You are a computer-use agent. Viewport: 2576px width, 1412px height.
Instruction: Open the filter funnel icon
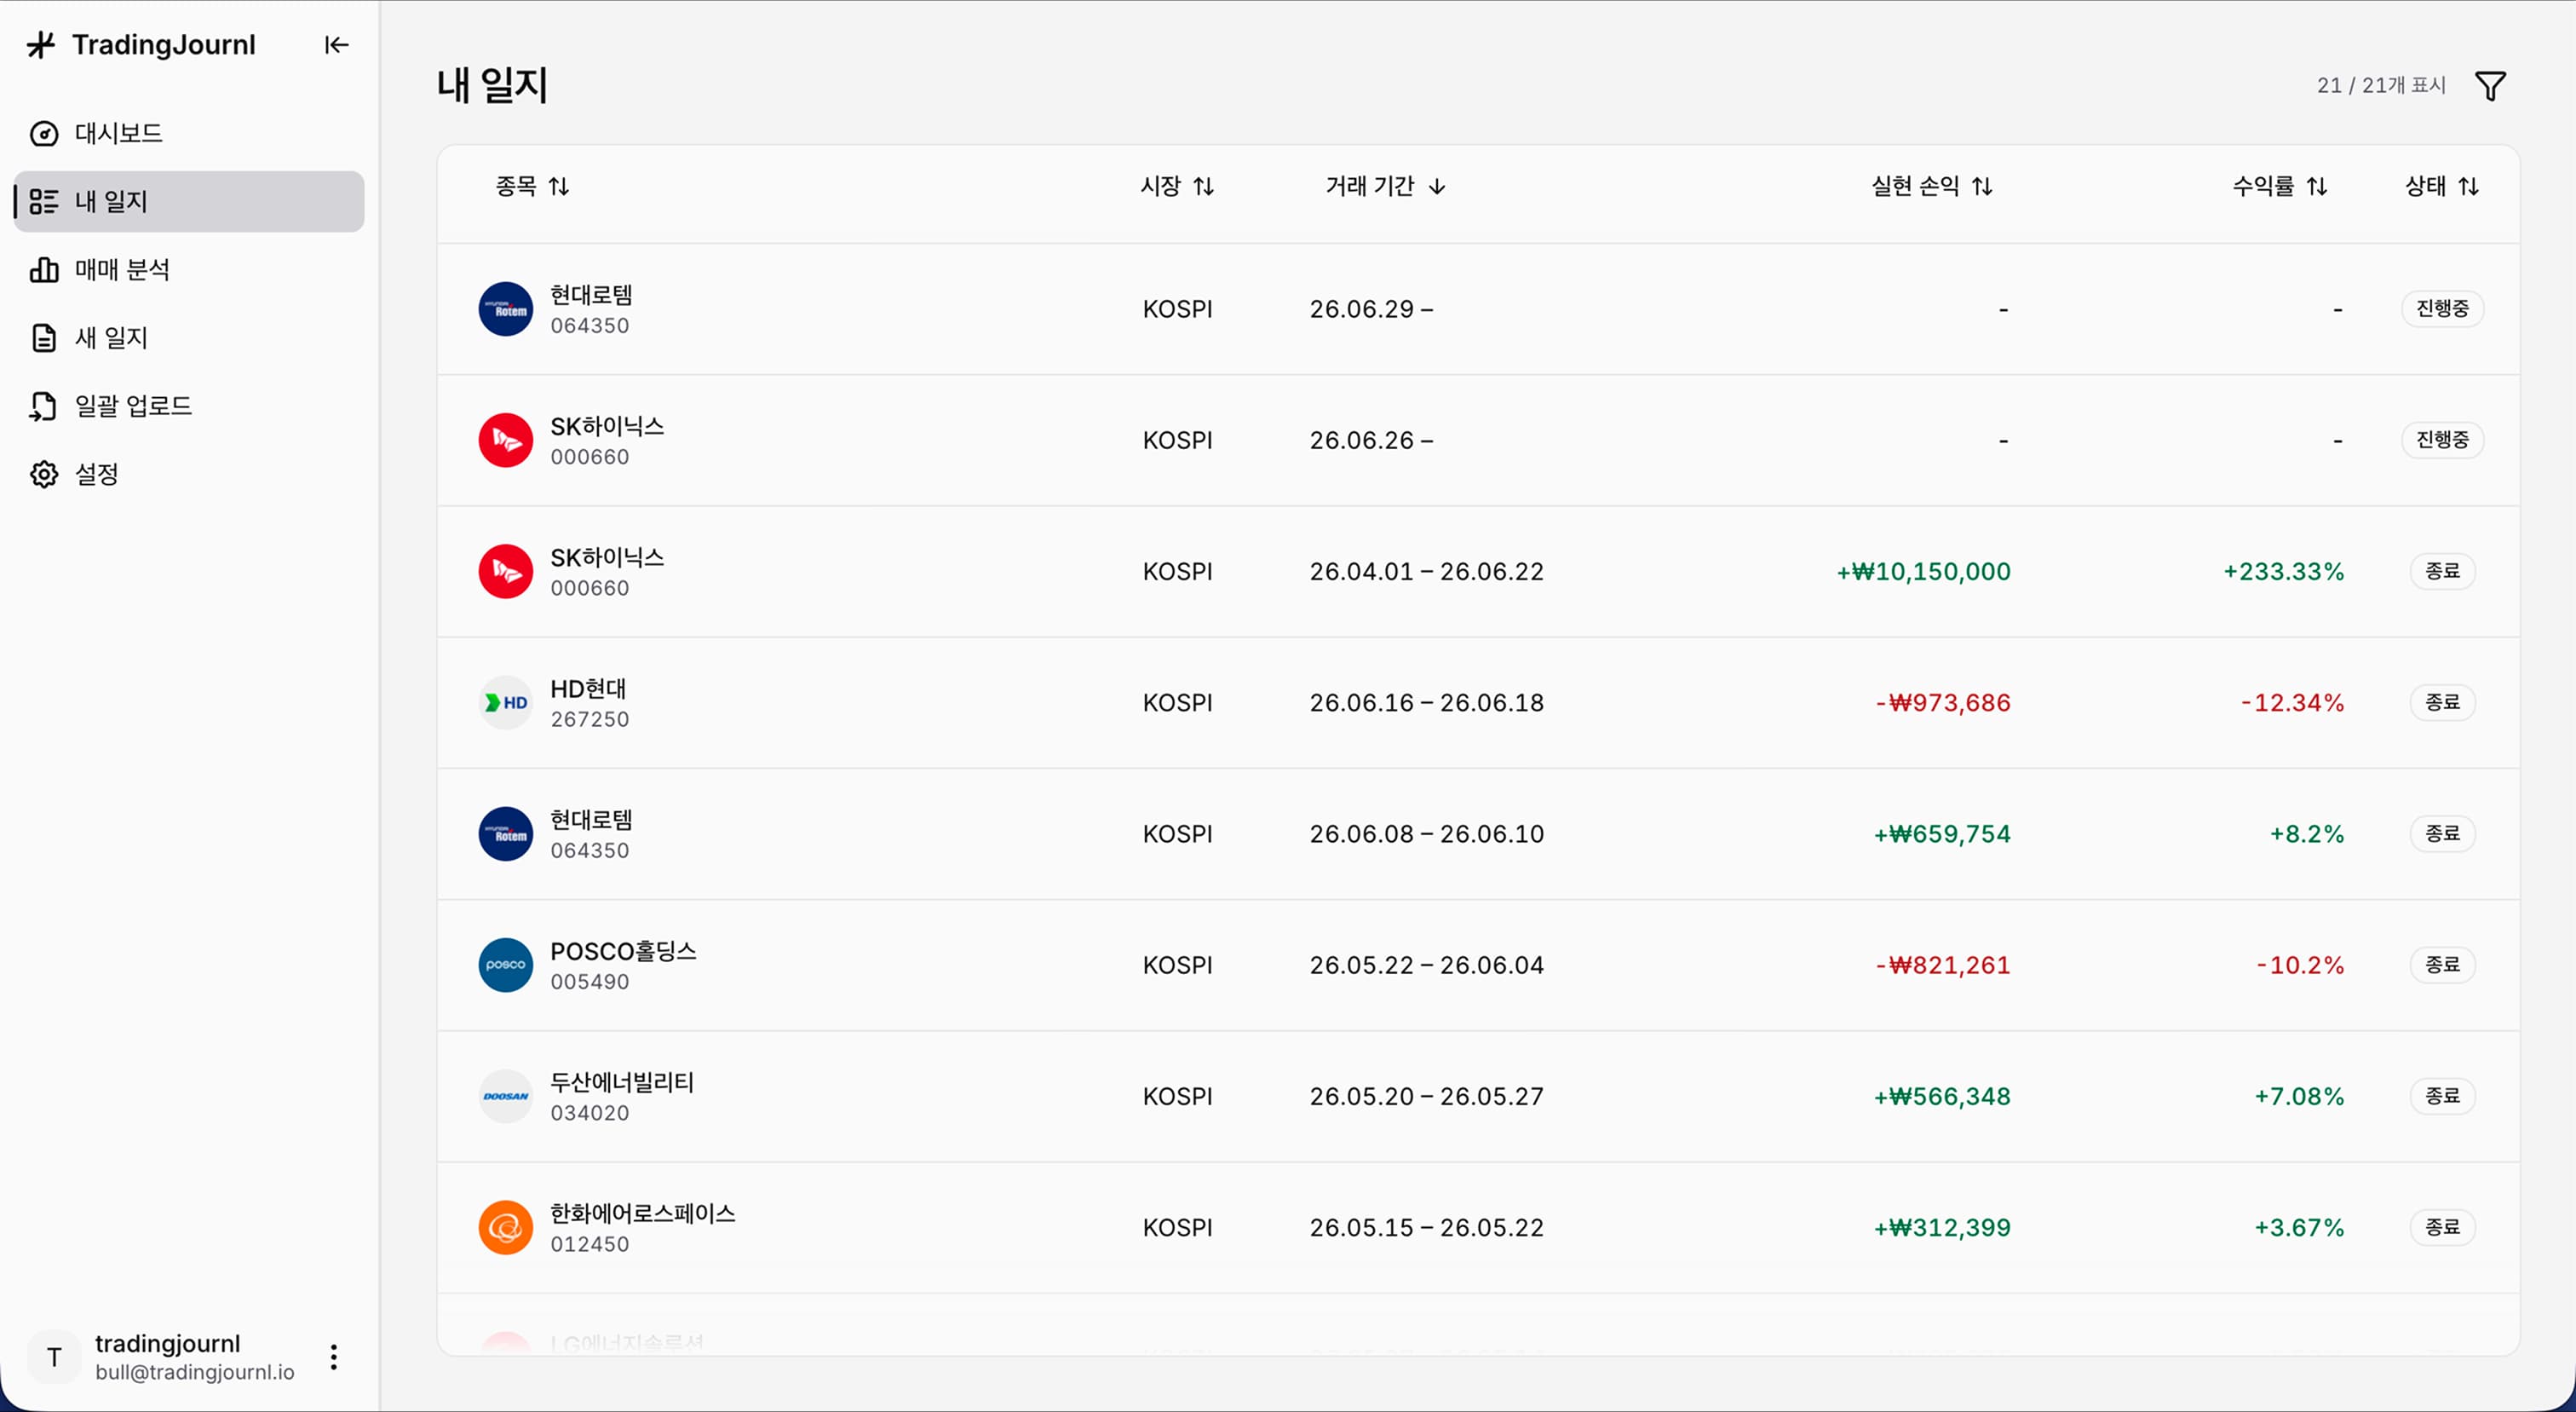[2490, 86]
